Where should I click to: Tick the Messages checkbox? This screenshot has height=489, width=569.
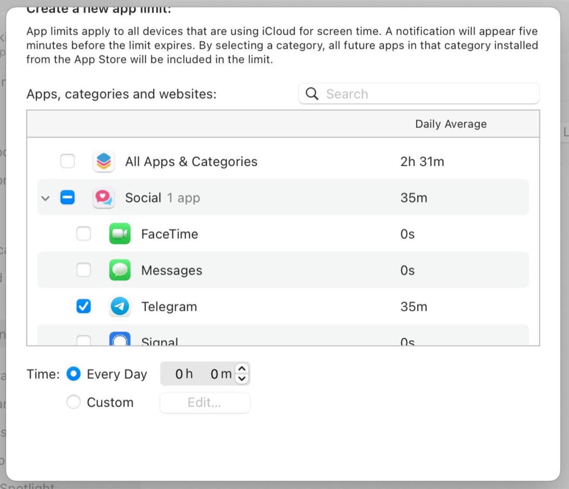84,270
